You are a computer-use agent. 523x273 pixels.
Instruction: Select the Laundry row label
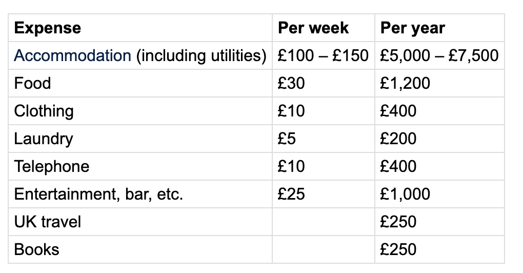(x=44, y=139)
